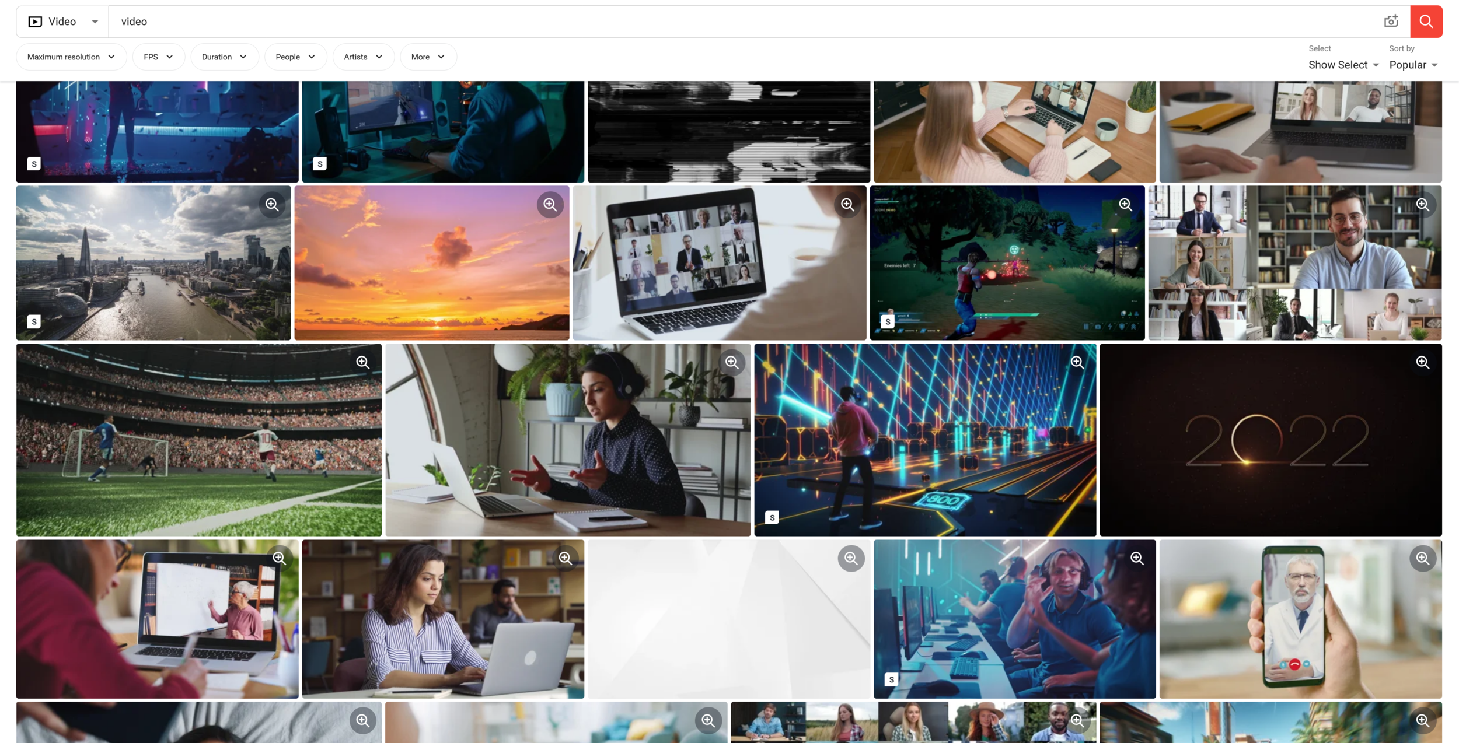Viewport: 1459px width, 743px height.
Task: Open the More filters menu
Action: click(428, 57)
